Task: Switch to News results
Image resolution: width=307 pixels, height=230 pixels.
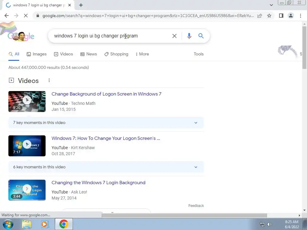Action: [88, 54]
